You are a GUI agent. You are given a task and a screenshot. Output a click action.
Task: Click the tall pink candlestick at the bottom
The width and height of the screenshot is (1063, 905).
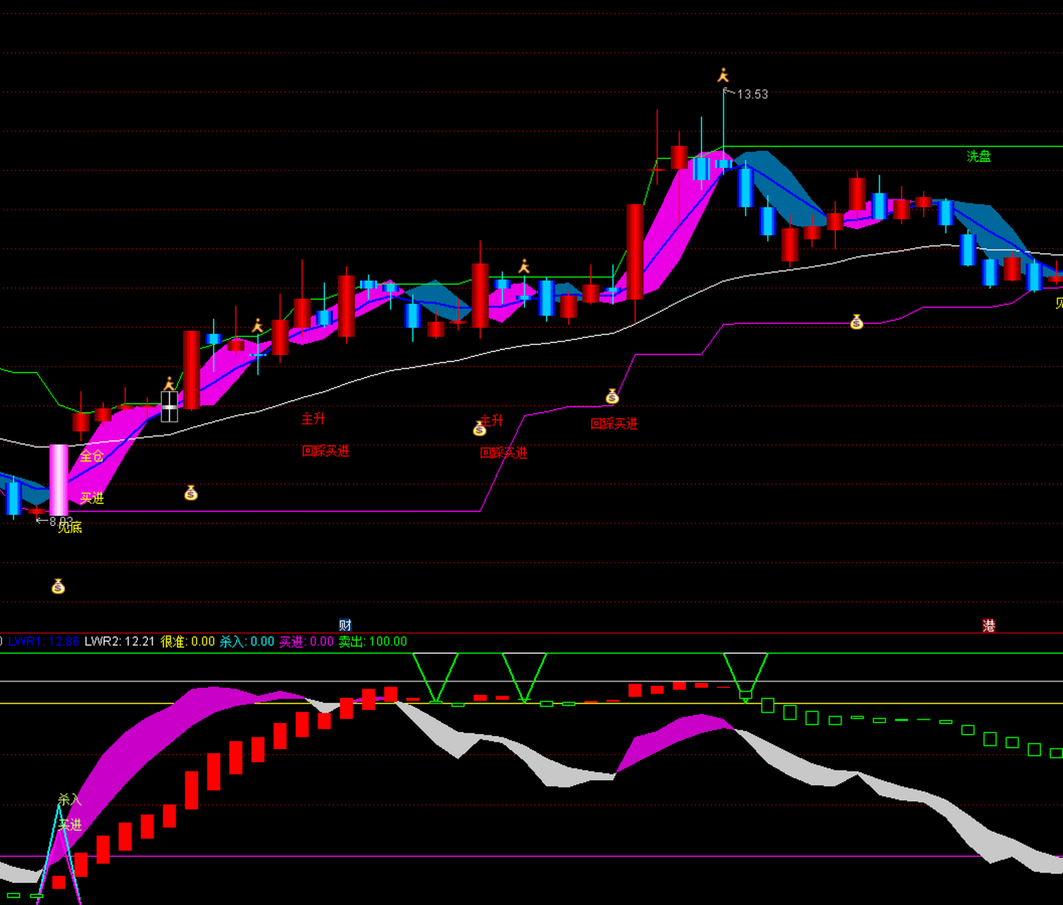(x=59, y=479)
